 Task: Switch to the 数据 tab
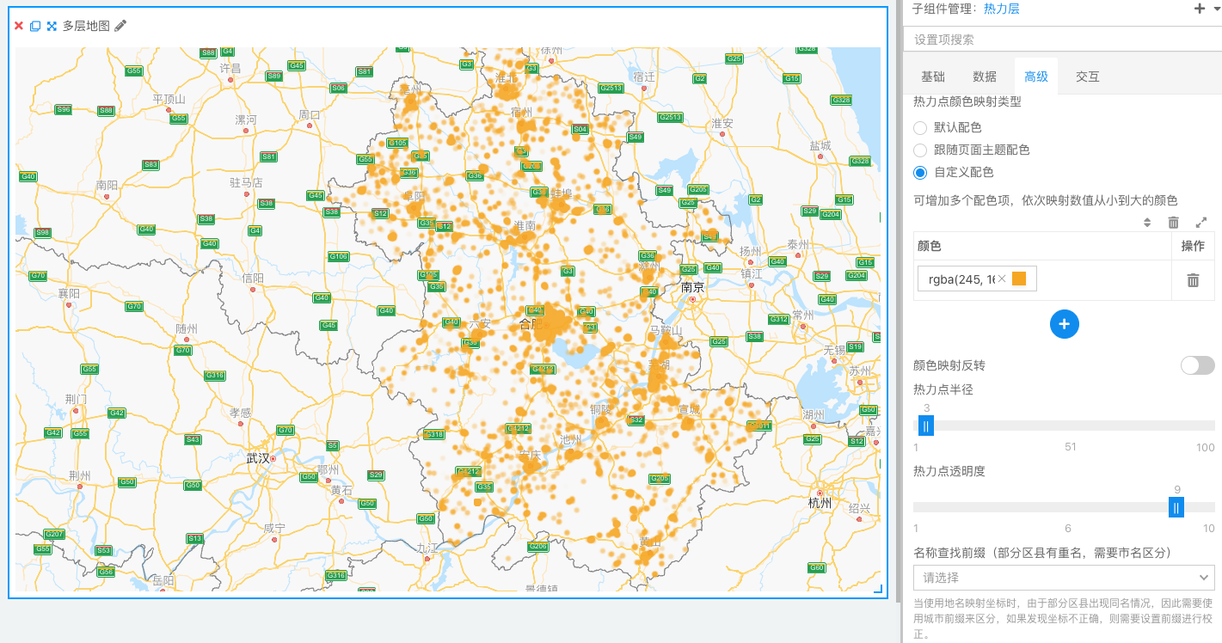[x=985, y=77]
